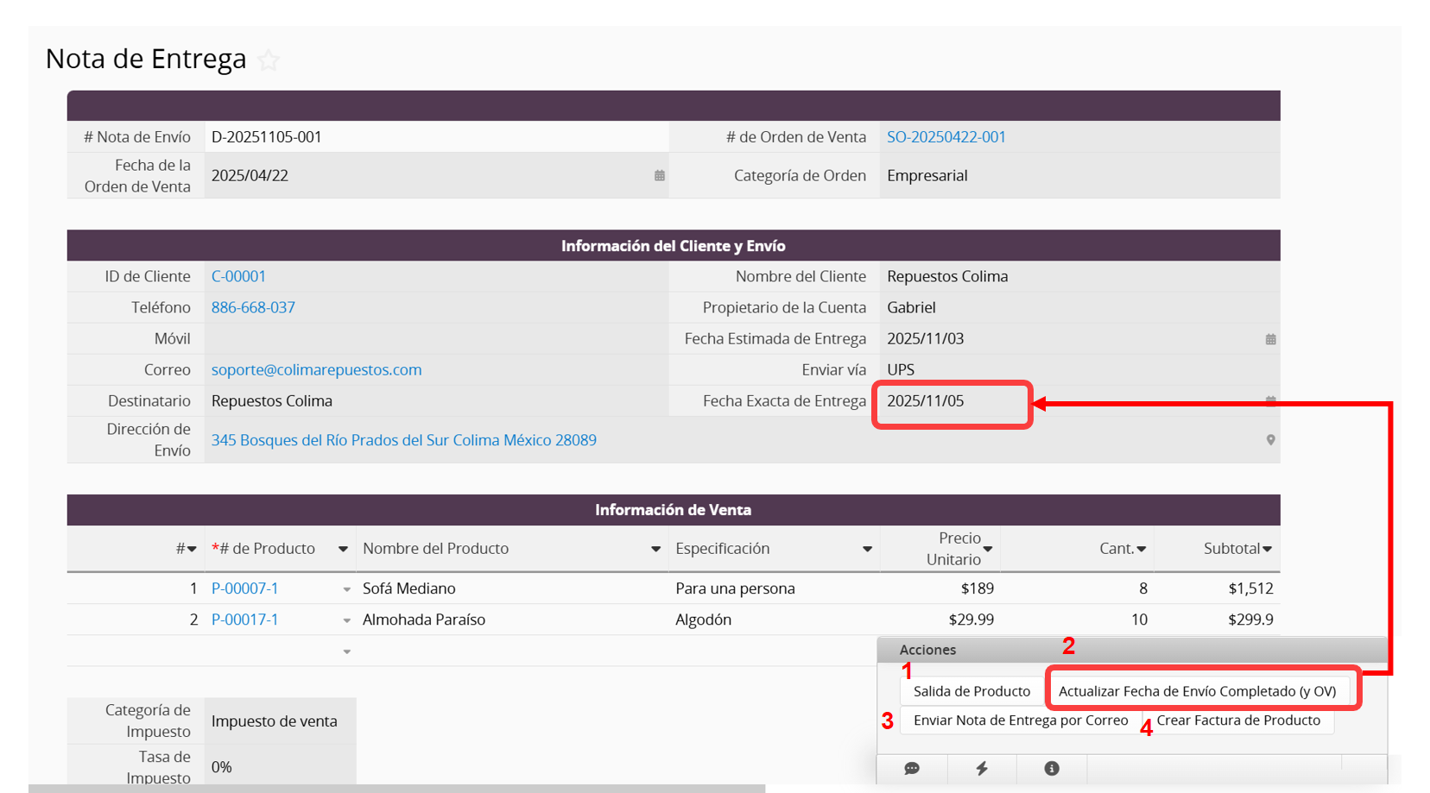
Task: Click the lightning bolt actions icon
Action: pyautogui.click(x=982, y=768)
